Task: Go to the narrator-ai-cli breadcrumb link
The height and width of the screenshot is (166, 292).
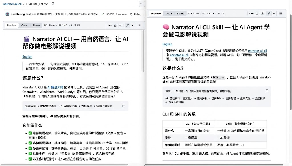Action: 12,4
